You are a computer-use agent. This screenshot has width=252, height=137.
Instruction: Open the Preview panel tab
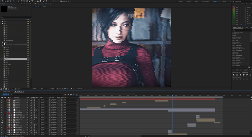tap(236, 4)
